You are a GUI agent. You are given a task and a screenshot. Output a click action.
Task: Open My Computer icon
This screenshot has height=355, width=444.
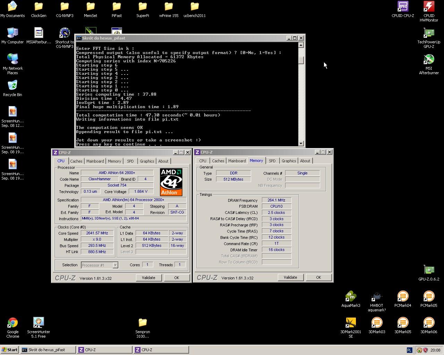[x=12, y=35]
